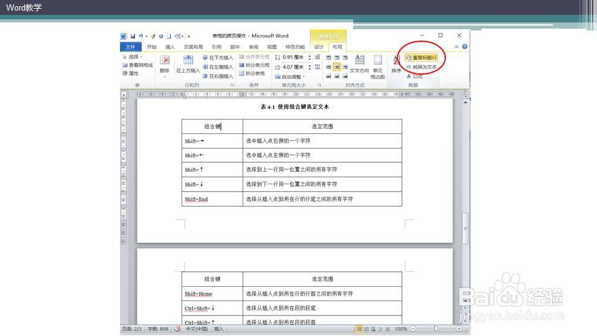Select align center left icon
This screenshot has width=597, height=336.
click(328, 67)
